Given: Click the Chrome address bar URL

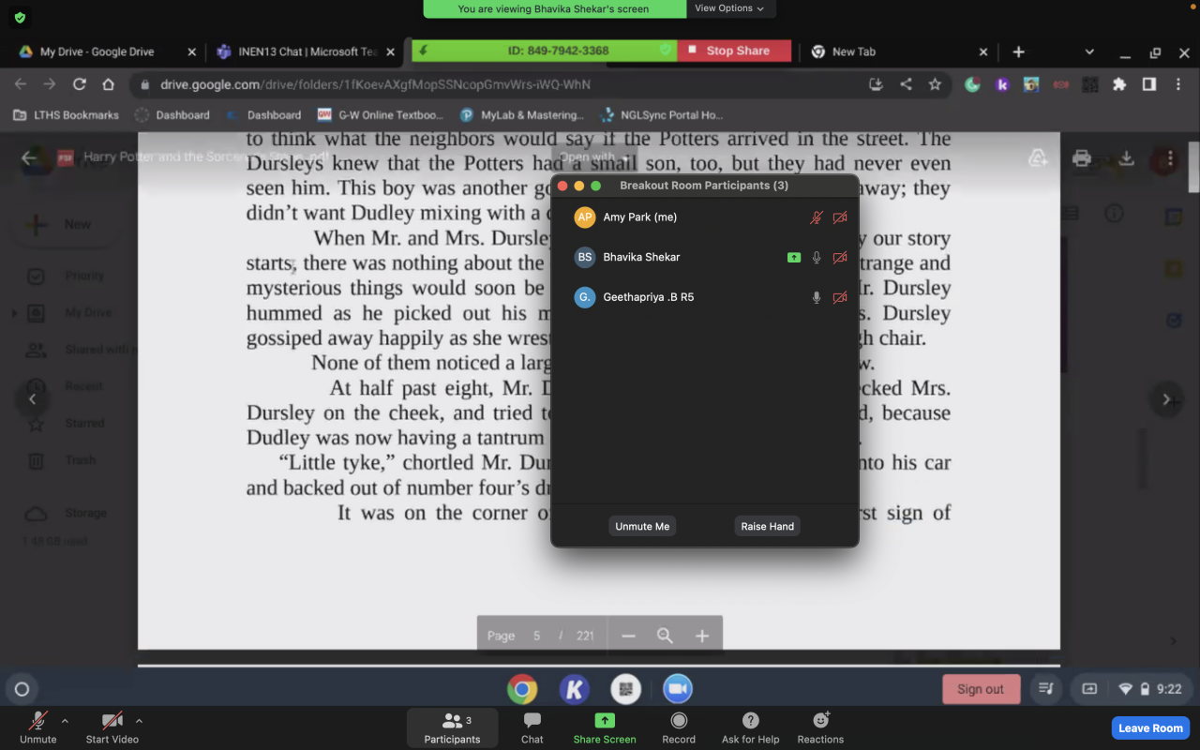Looking at the screenshot, I should click(375, 84).
